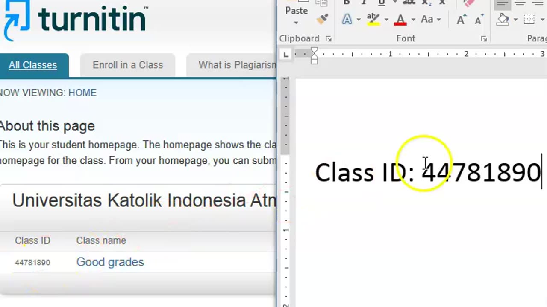Click the About this page heading
This screenshot has height=307, width=547.
47,126
